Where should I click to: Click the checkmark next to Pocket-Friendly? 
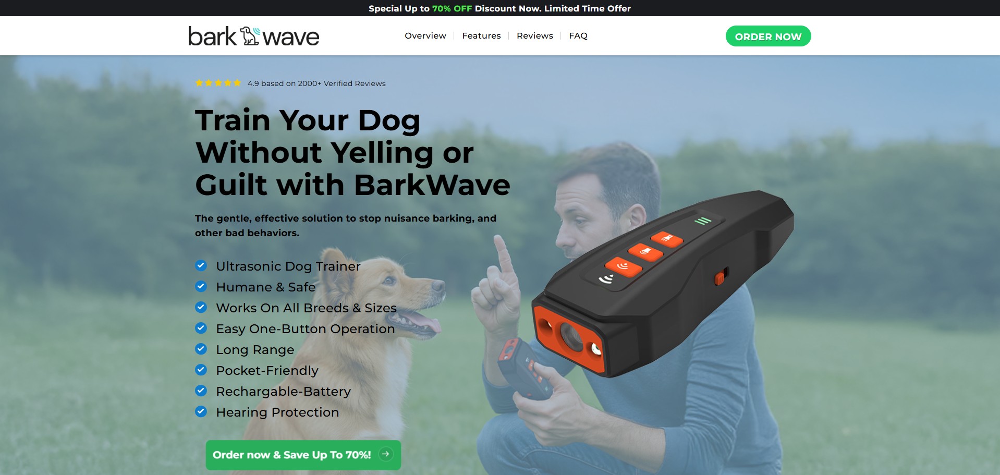coord(201,370)
